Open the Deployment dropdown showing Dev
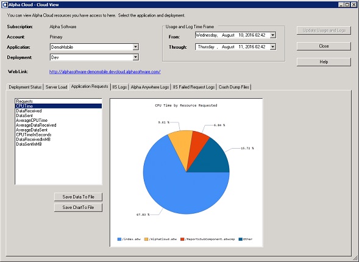Image resolution: width=359 pixels, height=262 pixels. point(135,57)
